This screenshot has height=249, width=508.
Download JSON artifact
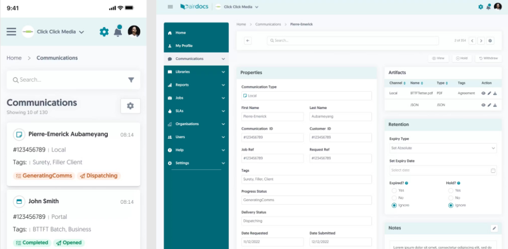pyautogui.click(x=495, y=105)
